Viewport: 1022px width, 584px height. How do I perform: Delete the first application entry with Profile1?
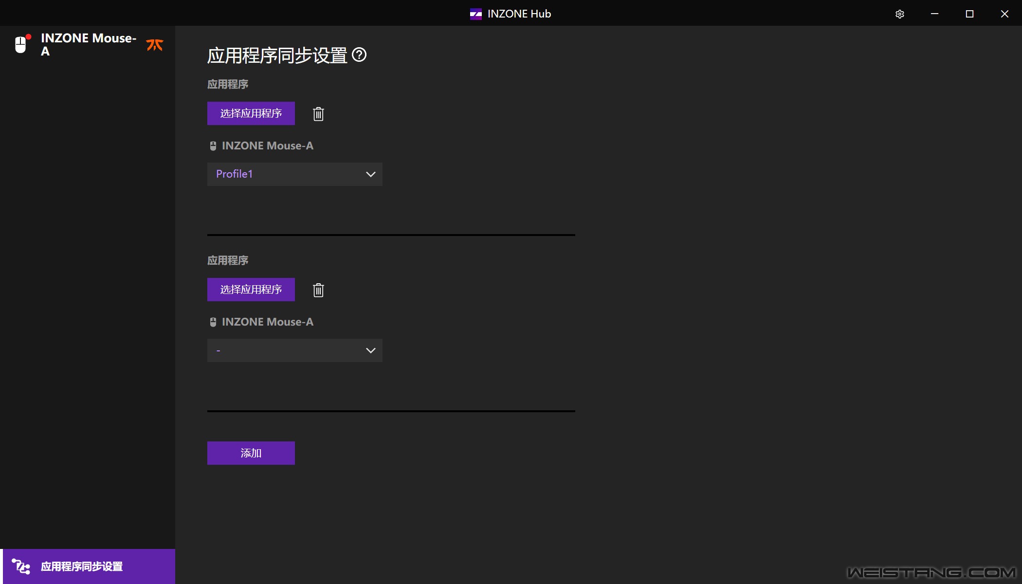tap(318, 114)
